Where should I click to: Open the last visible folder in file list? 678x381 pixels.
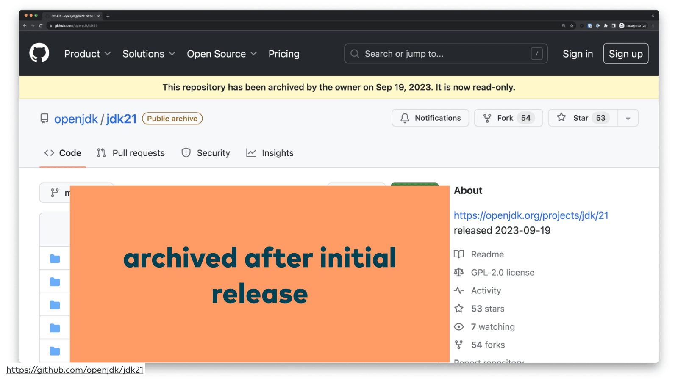55,351
